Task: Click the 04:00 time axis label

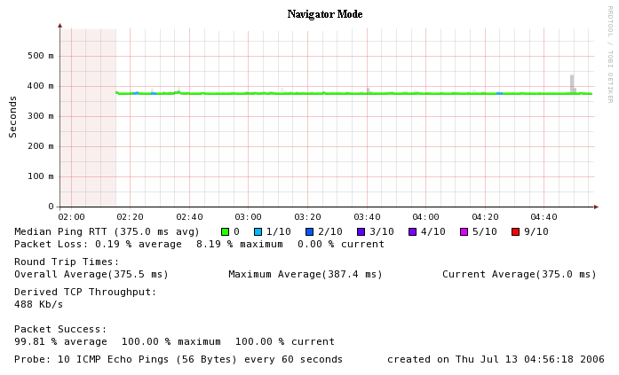Action: click(x=426, y=217)
